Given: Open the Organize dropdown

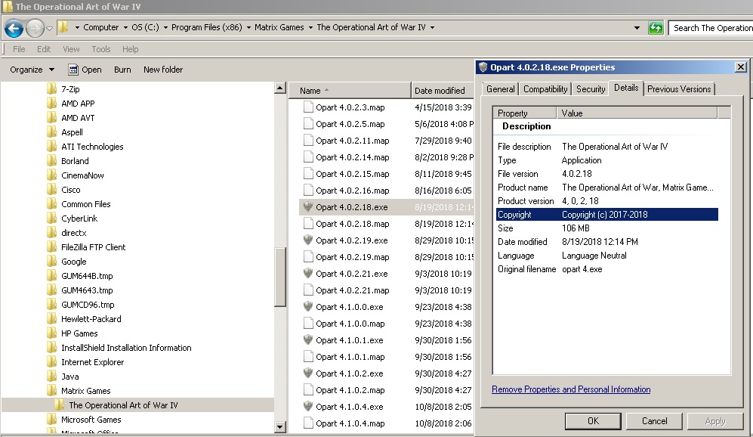Looking at the screenshot, I should (32, 70).
